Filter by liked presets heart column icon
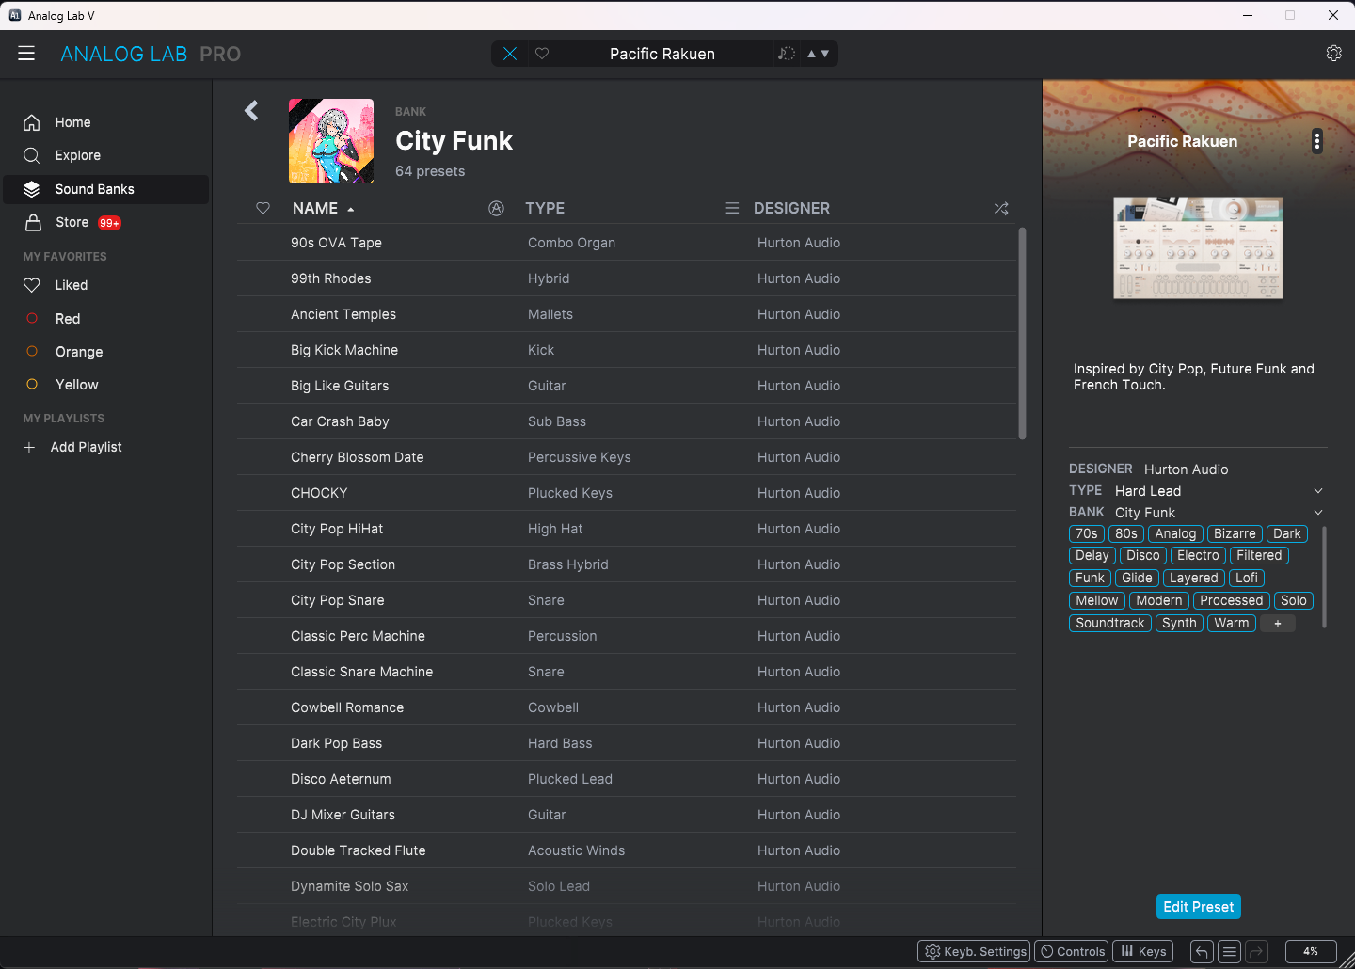1355x969 pixels. point(263,209)
